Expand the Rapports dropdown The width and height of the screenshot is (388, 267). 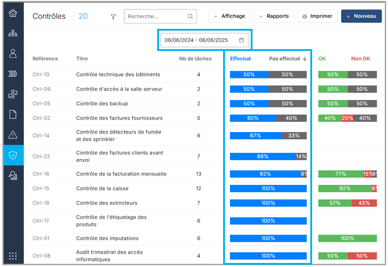pos(274,16)
